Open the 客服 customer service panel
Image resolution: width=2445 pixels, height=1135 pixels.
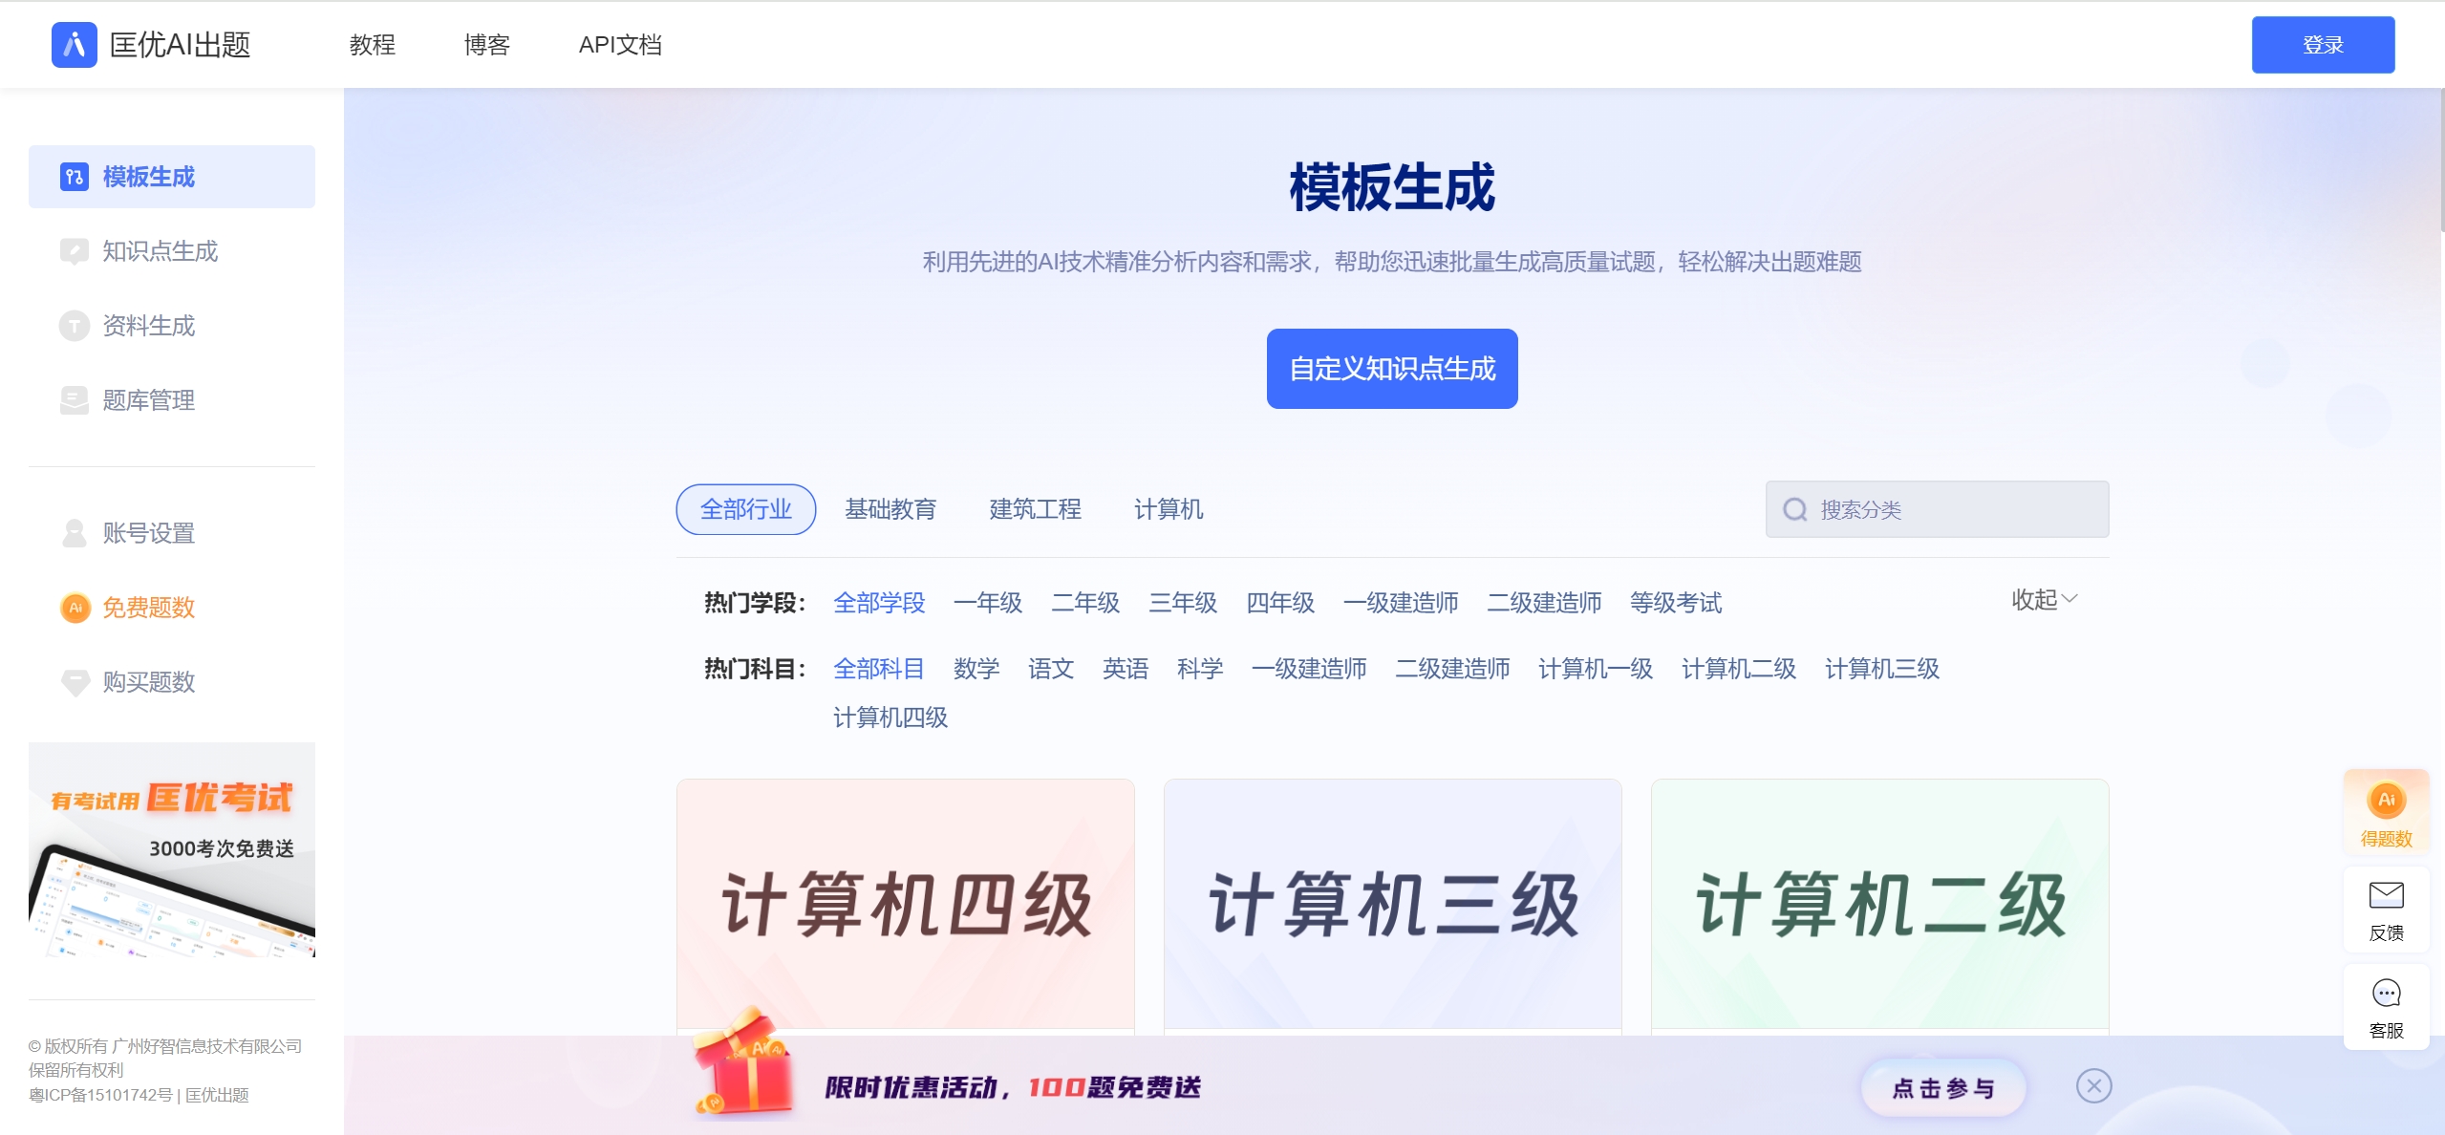[2386, 1006]
